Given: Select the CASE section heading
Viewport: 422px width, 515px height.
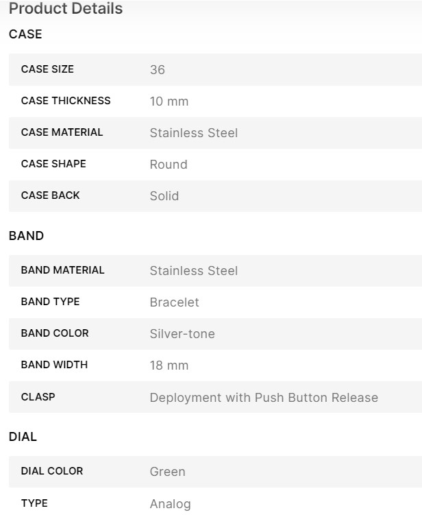Looking at the screenshot, I should [25, 34].
